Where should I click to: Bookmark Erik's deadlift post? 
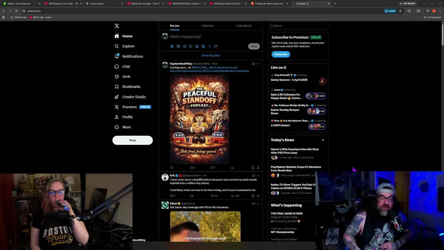[253, 196]
